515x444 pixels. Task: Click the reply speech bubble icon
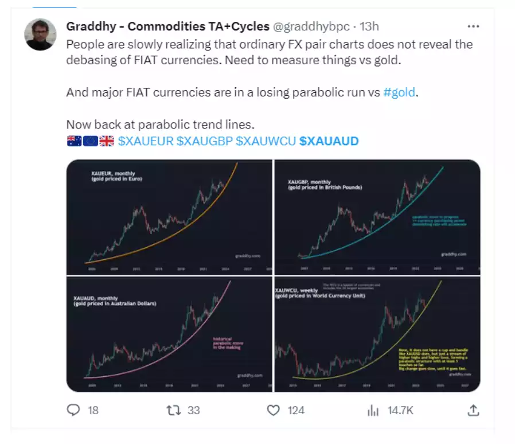[x=73, y=410]
